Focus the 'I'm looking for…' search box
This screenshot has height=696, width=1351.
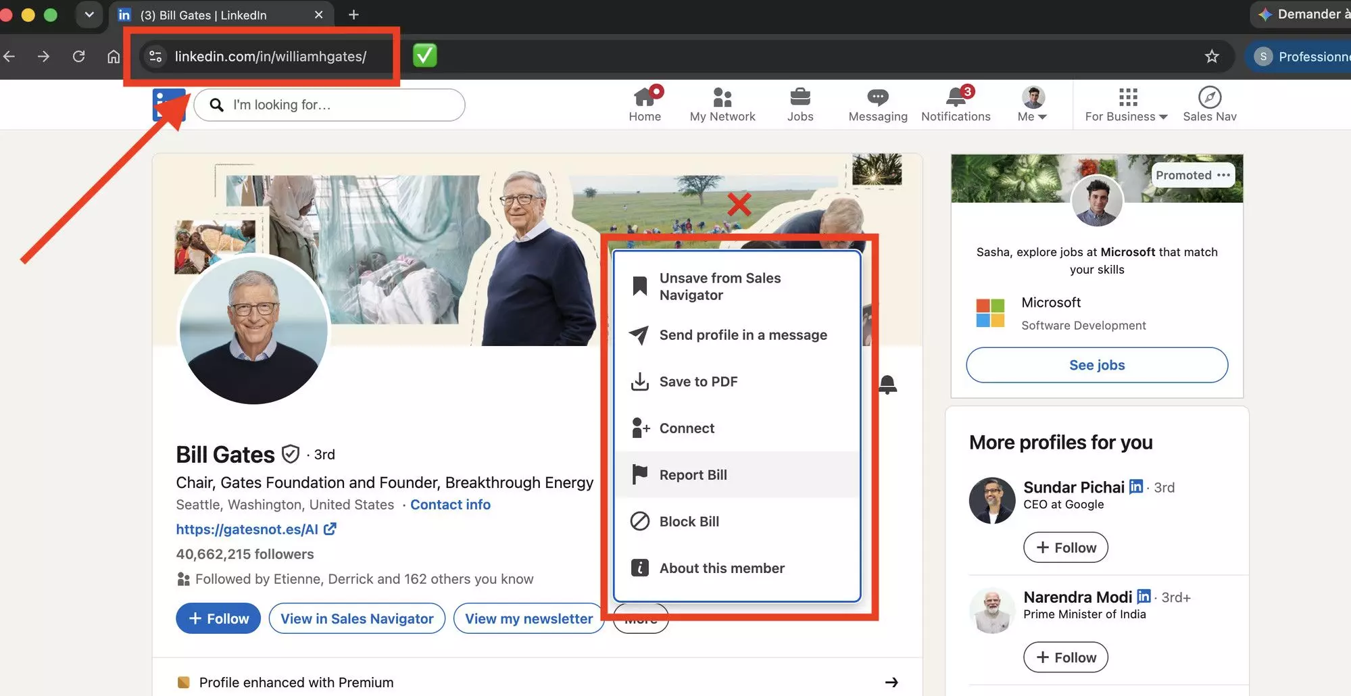[x=330, y=105]
